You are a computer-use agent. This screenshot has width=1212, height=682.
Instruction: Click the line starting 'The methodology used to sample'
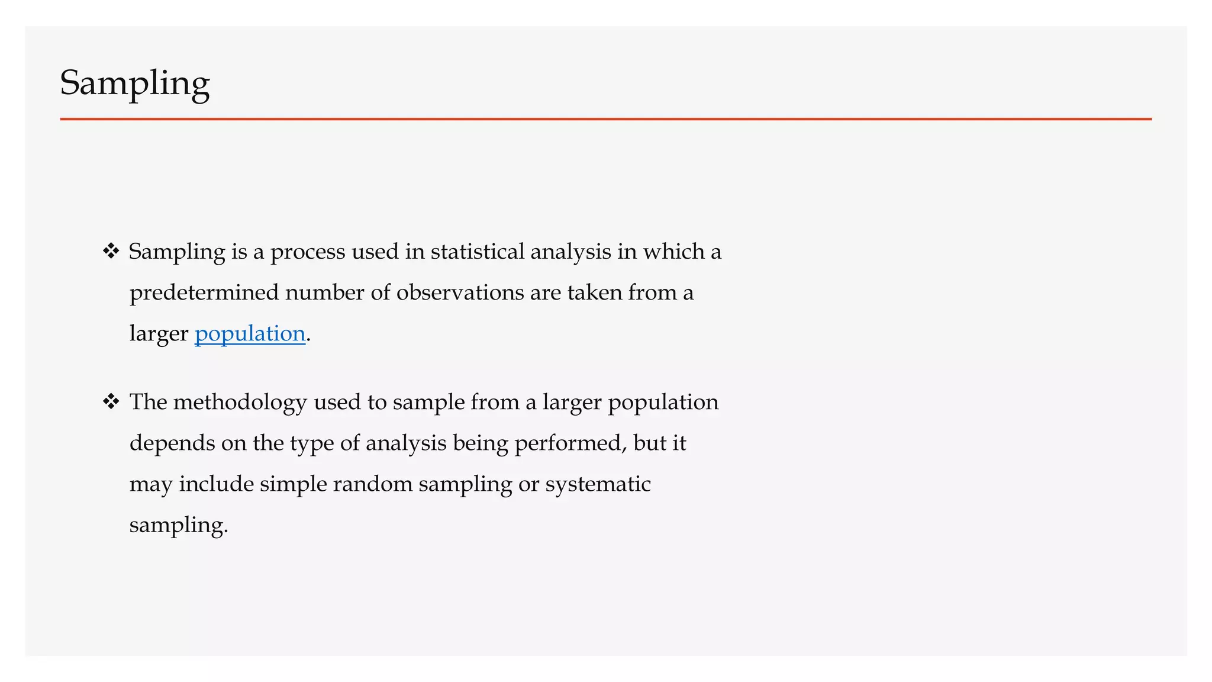424,402
